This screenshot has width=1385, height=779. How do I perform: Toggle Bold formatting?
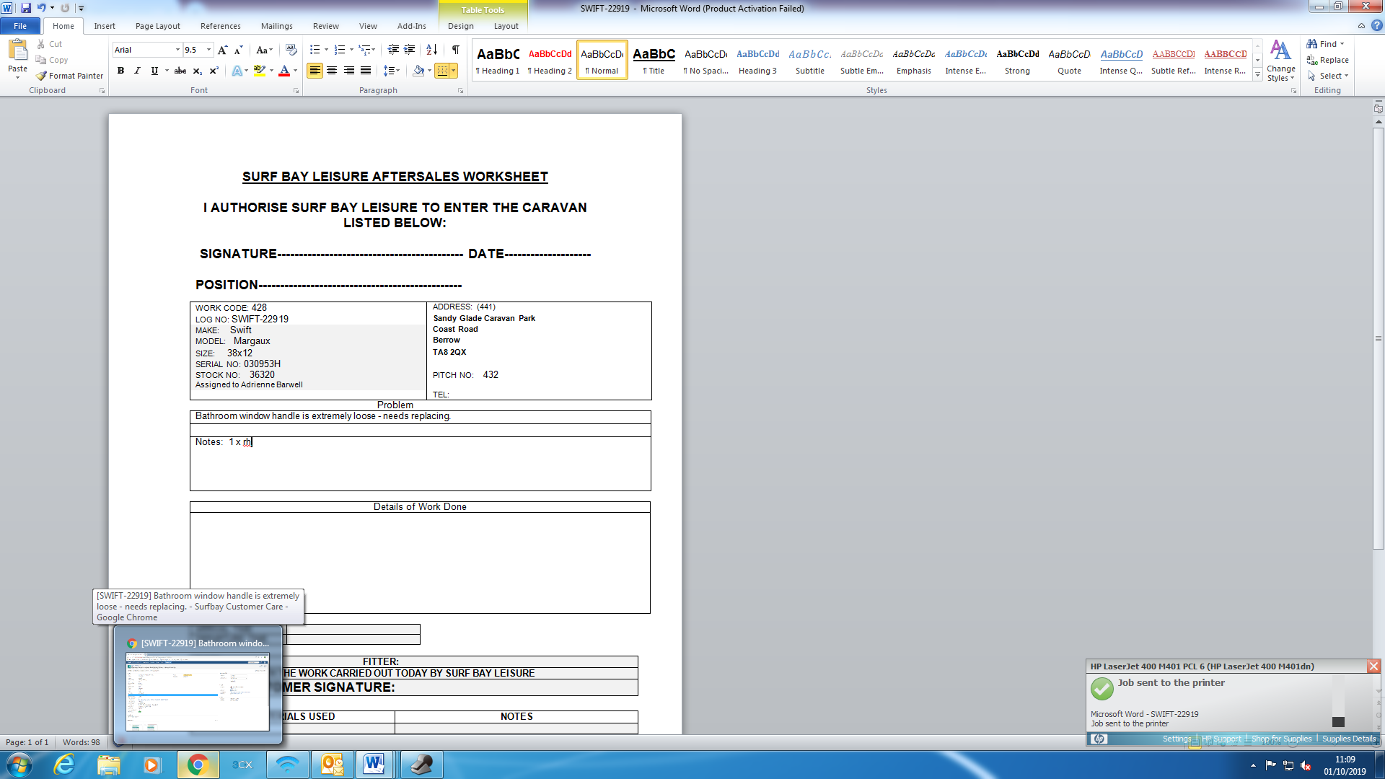(120, 71)
